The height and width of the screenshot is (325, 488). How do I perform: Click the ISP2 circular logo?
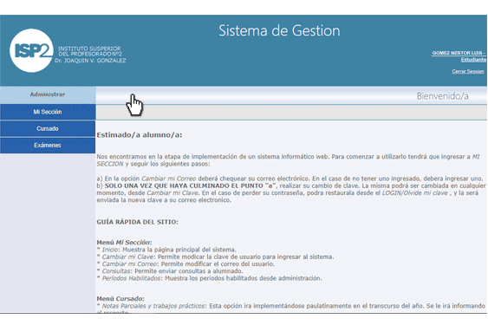(x=31, y=50)
